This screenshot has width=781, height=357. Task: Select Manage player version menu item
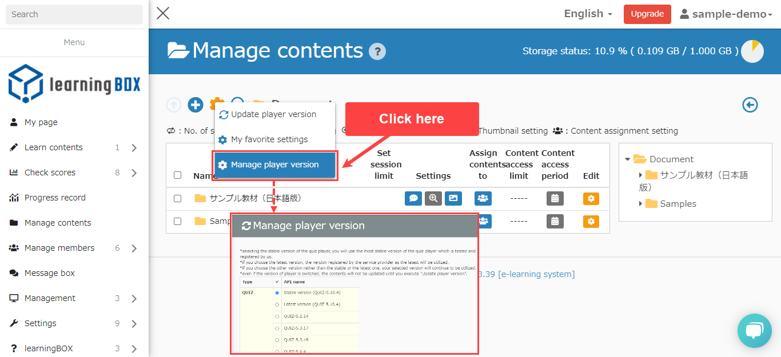(x=275, y=165)
